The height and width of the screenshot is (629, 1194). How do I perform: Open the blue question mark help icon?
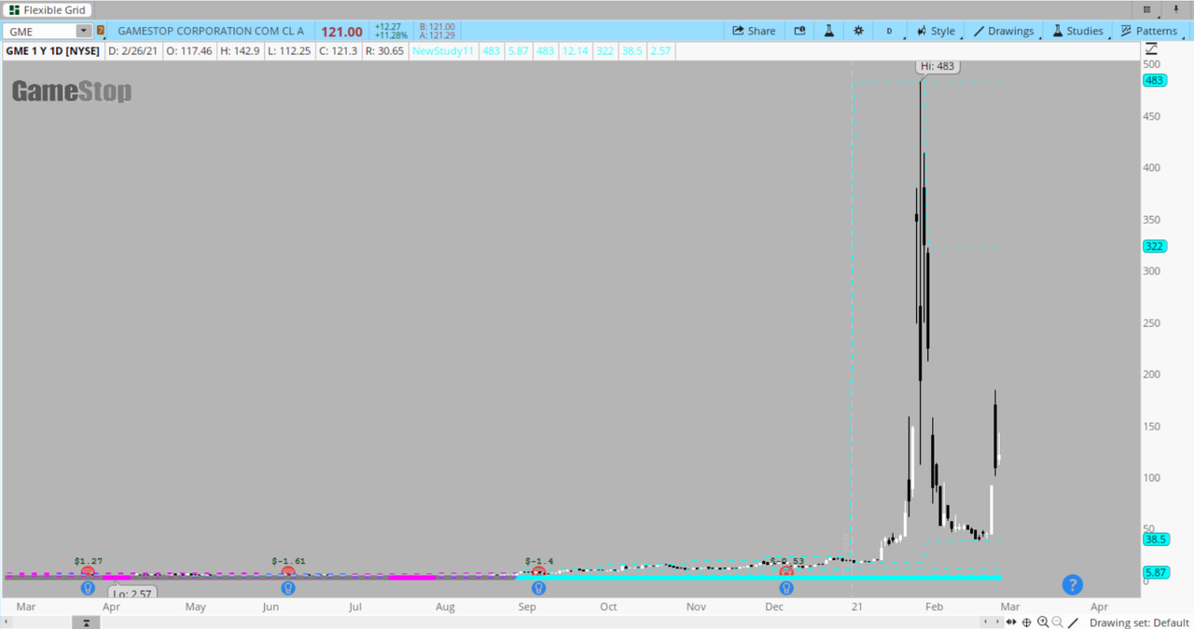pos(1072,584)
